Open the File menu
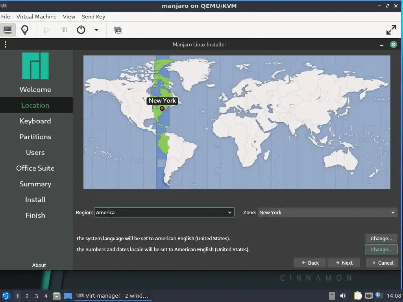Screen dimensions: 403x302 point(6,17)
